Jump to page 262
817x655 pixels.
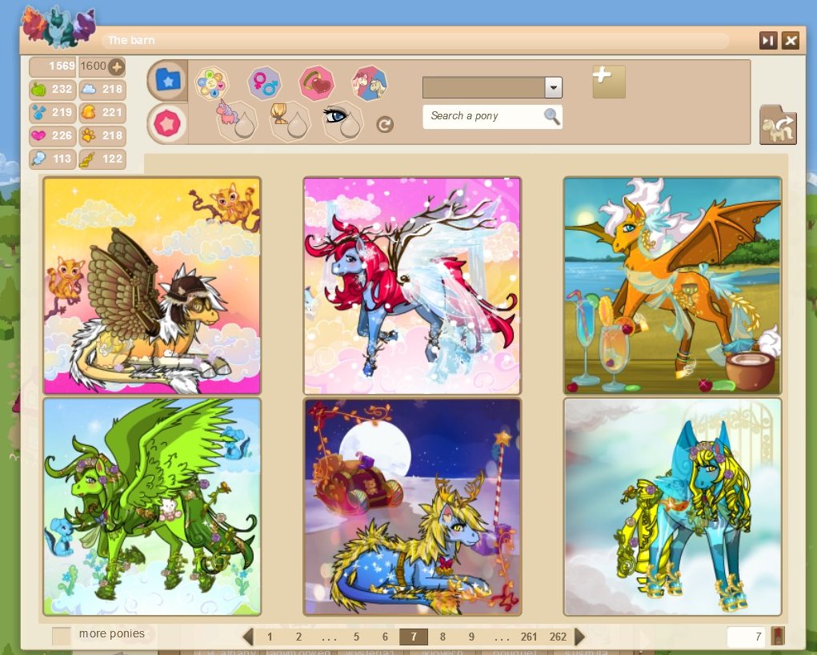coord(558,637)
